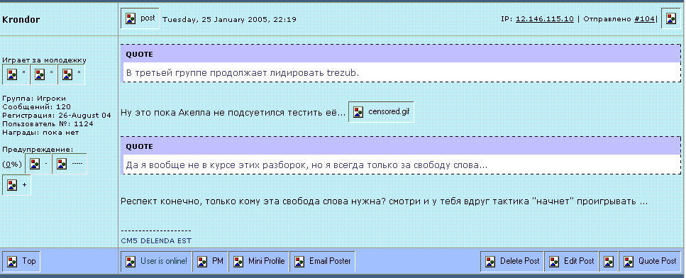Click the warning level bar image
The height and width of the screenshot is (278, 686).
pyautogui.click(x=69, y=164)
